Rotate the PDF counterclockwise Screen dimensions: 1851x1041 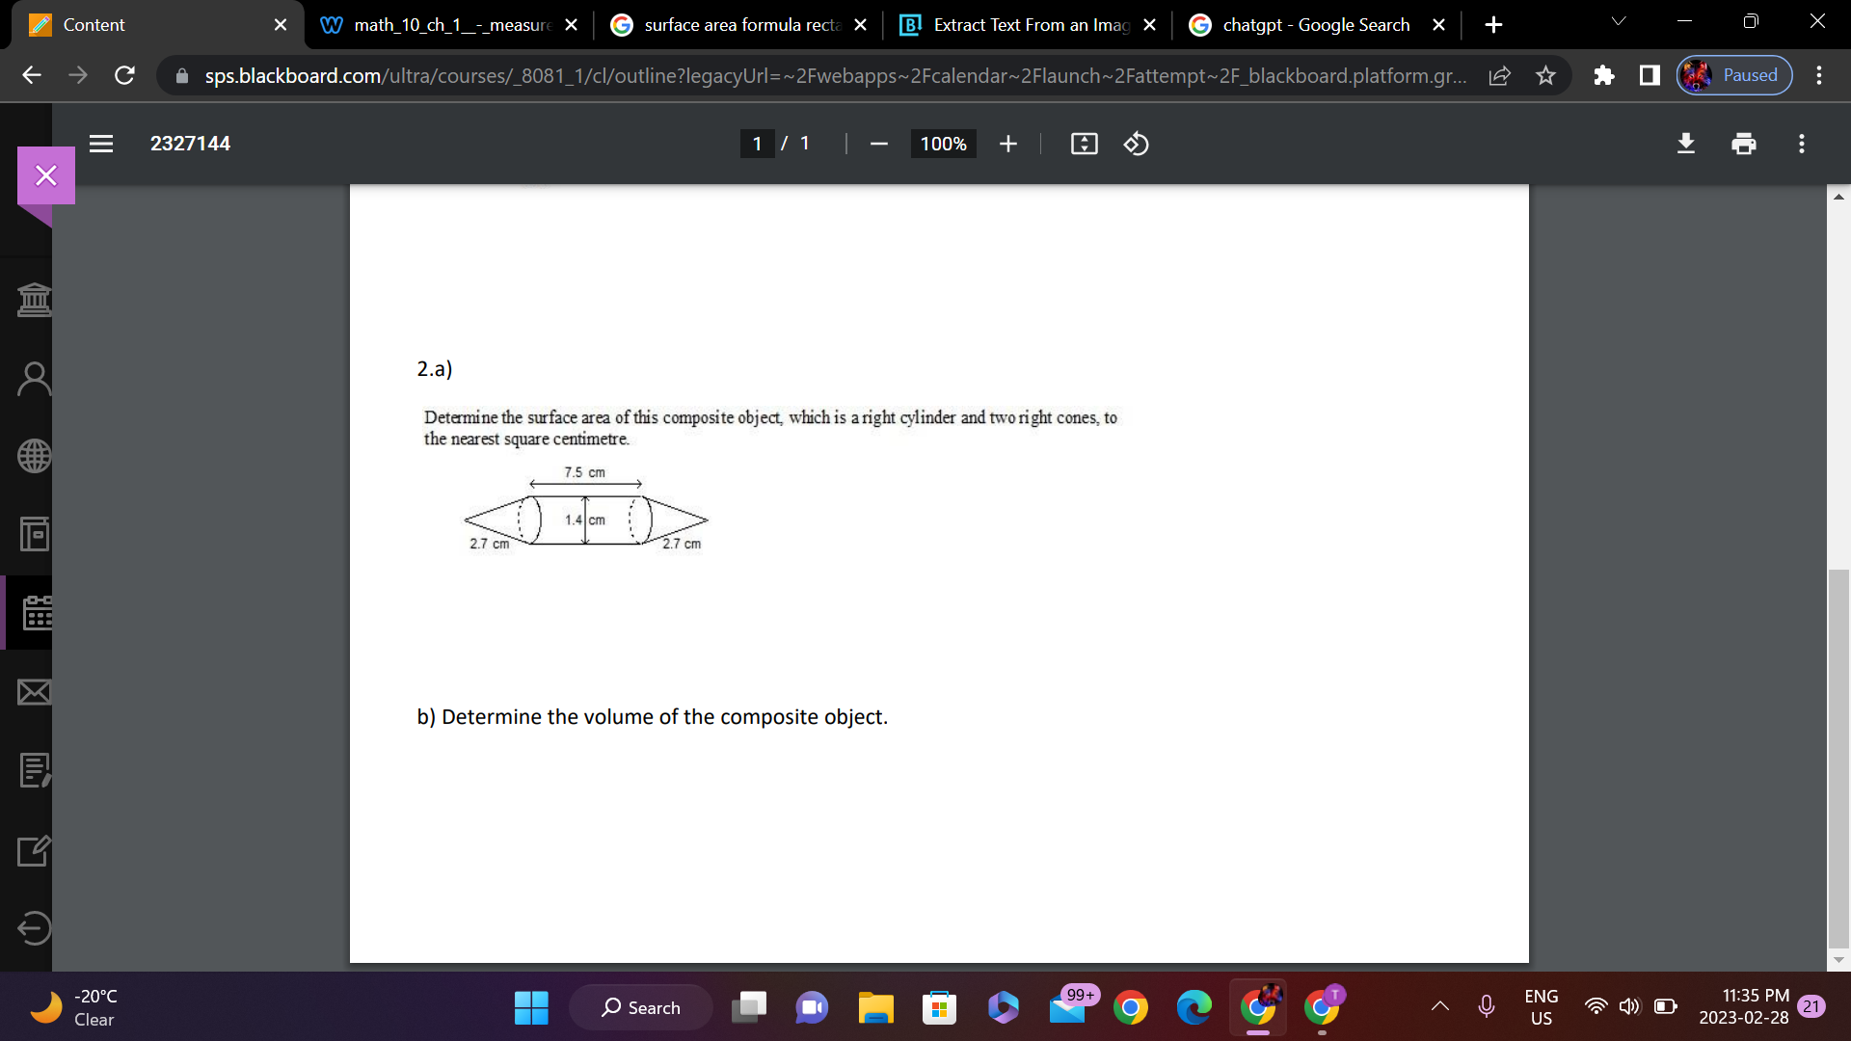coord(1136,144)
